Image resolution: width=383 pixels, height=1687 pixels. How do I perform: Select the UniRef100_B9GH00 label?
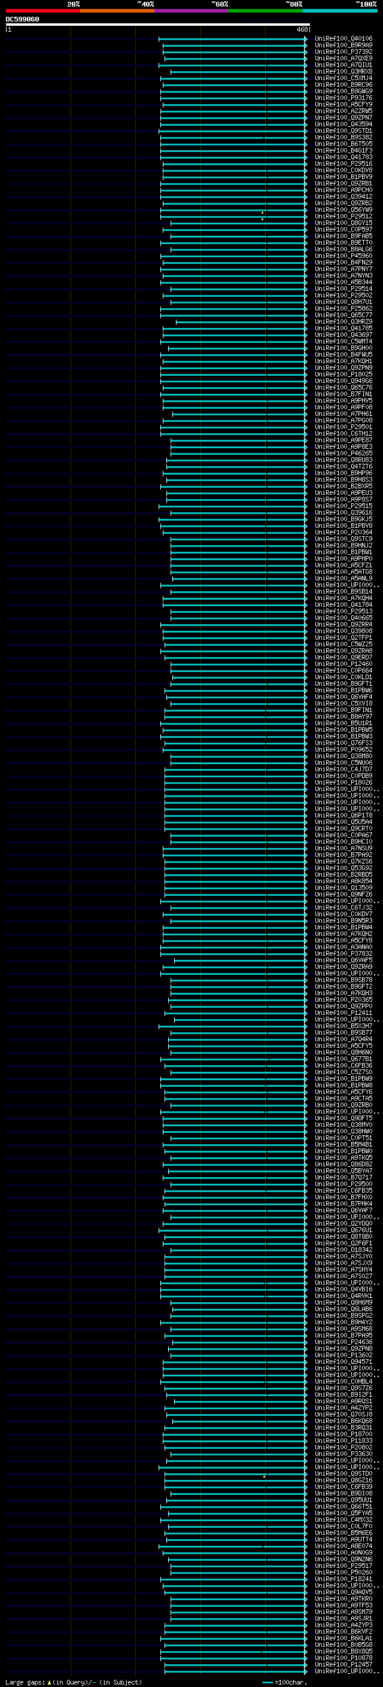click(344, 348)
